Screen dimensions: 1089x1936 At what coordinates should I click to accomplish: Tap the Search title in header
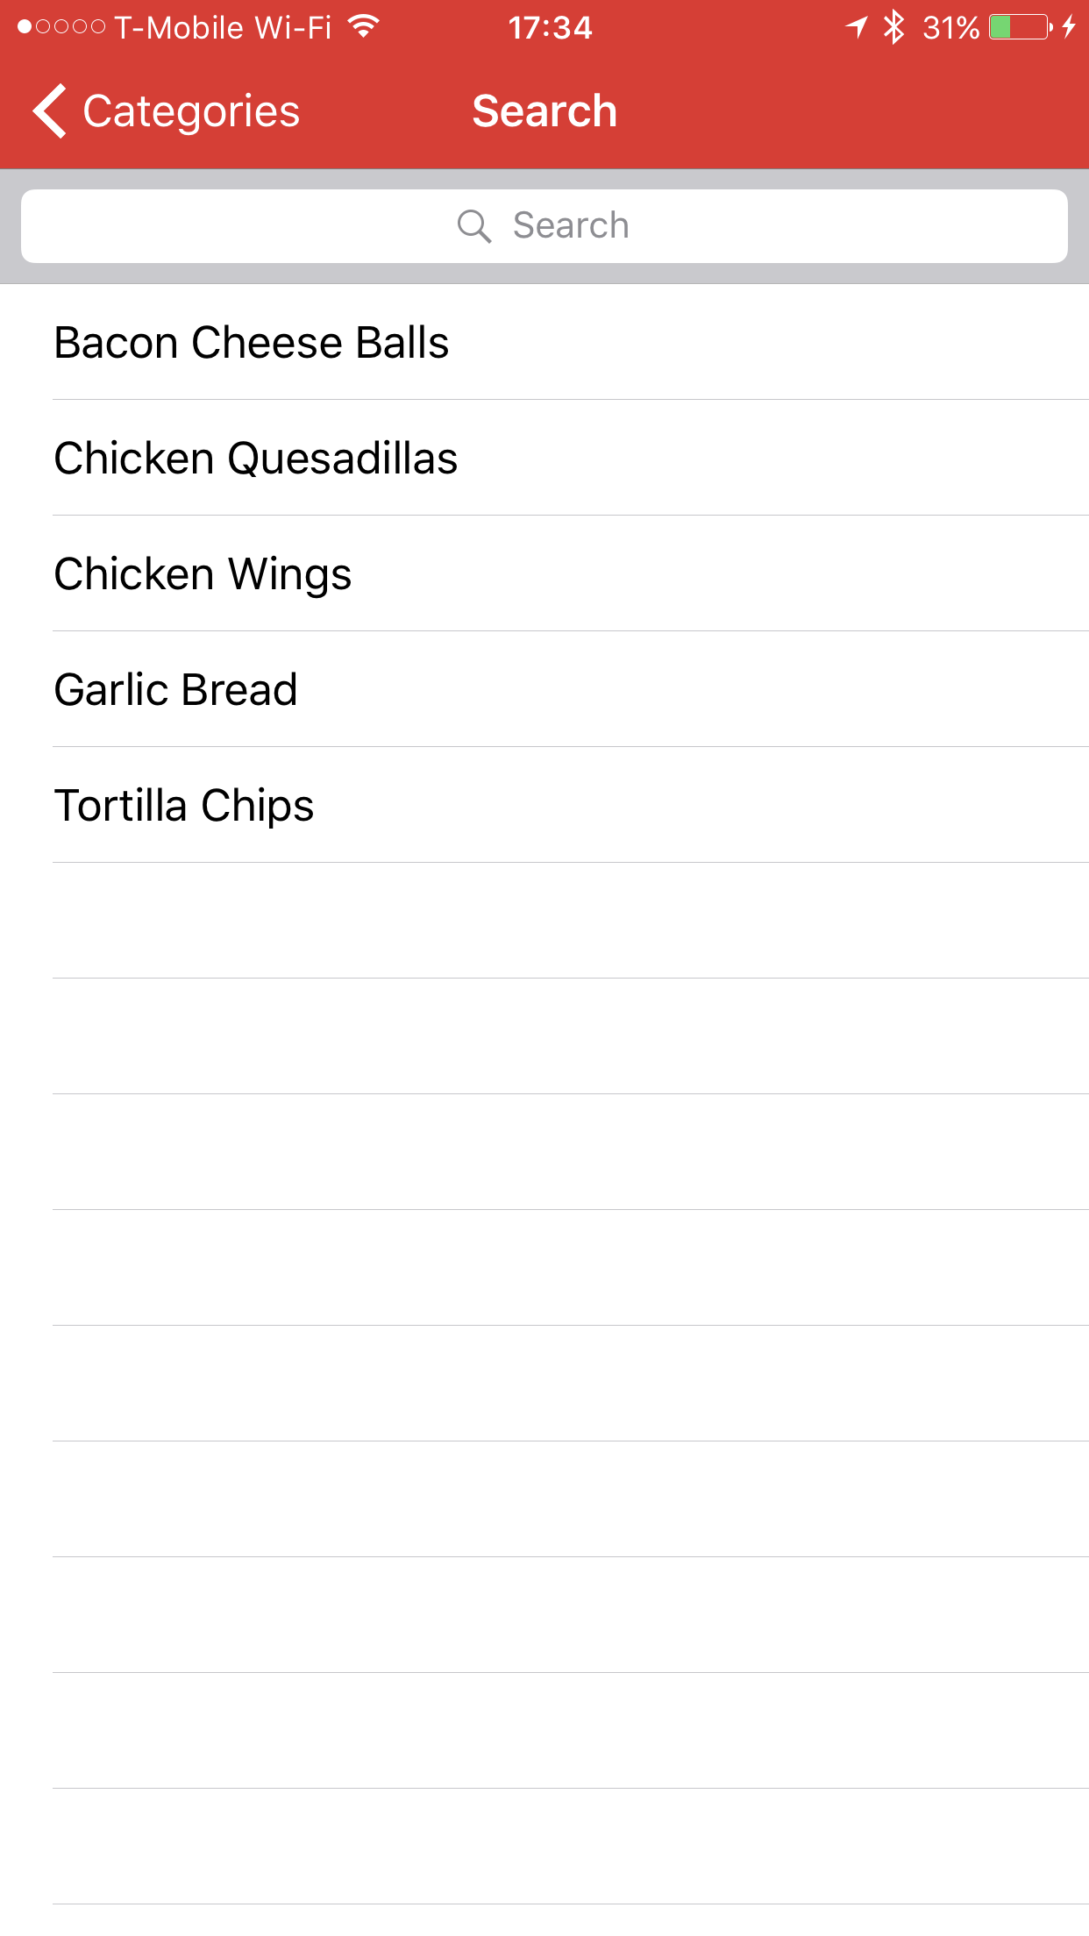point(544,111)
